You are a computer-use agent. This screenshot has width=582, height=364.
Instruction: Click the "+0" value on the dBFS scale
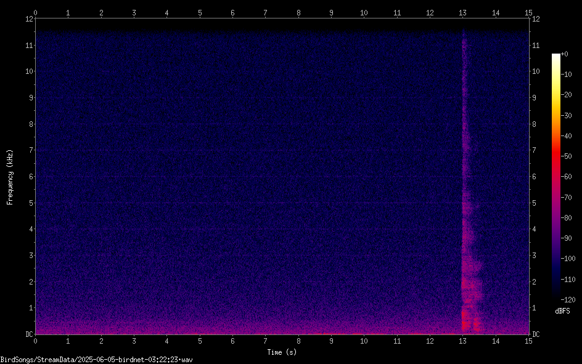point(565,54)
